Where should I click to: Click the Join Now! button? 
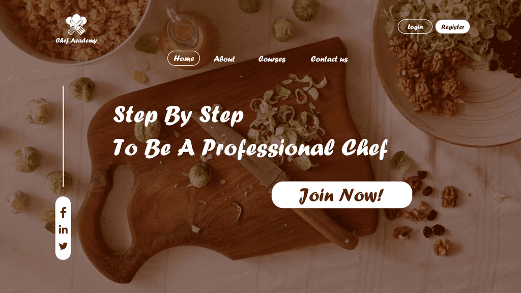(x=342, y=195)
